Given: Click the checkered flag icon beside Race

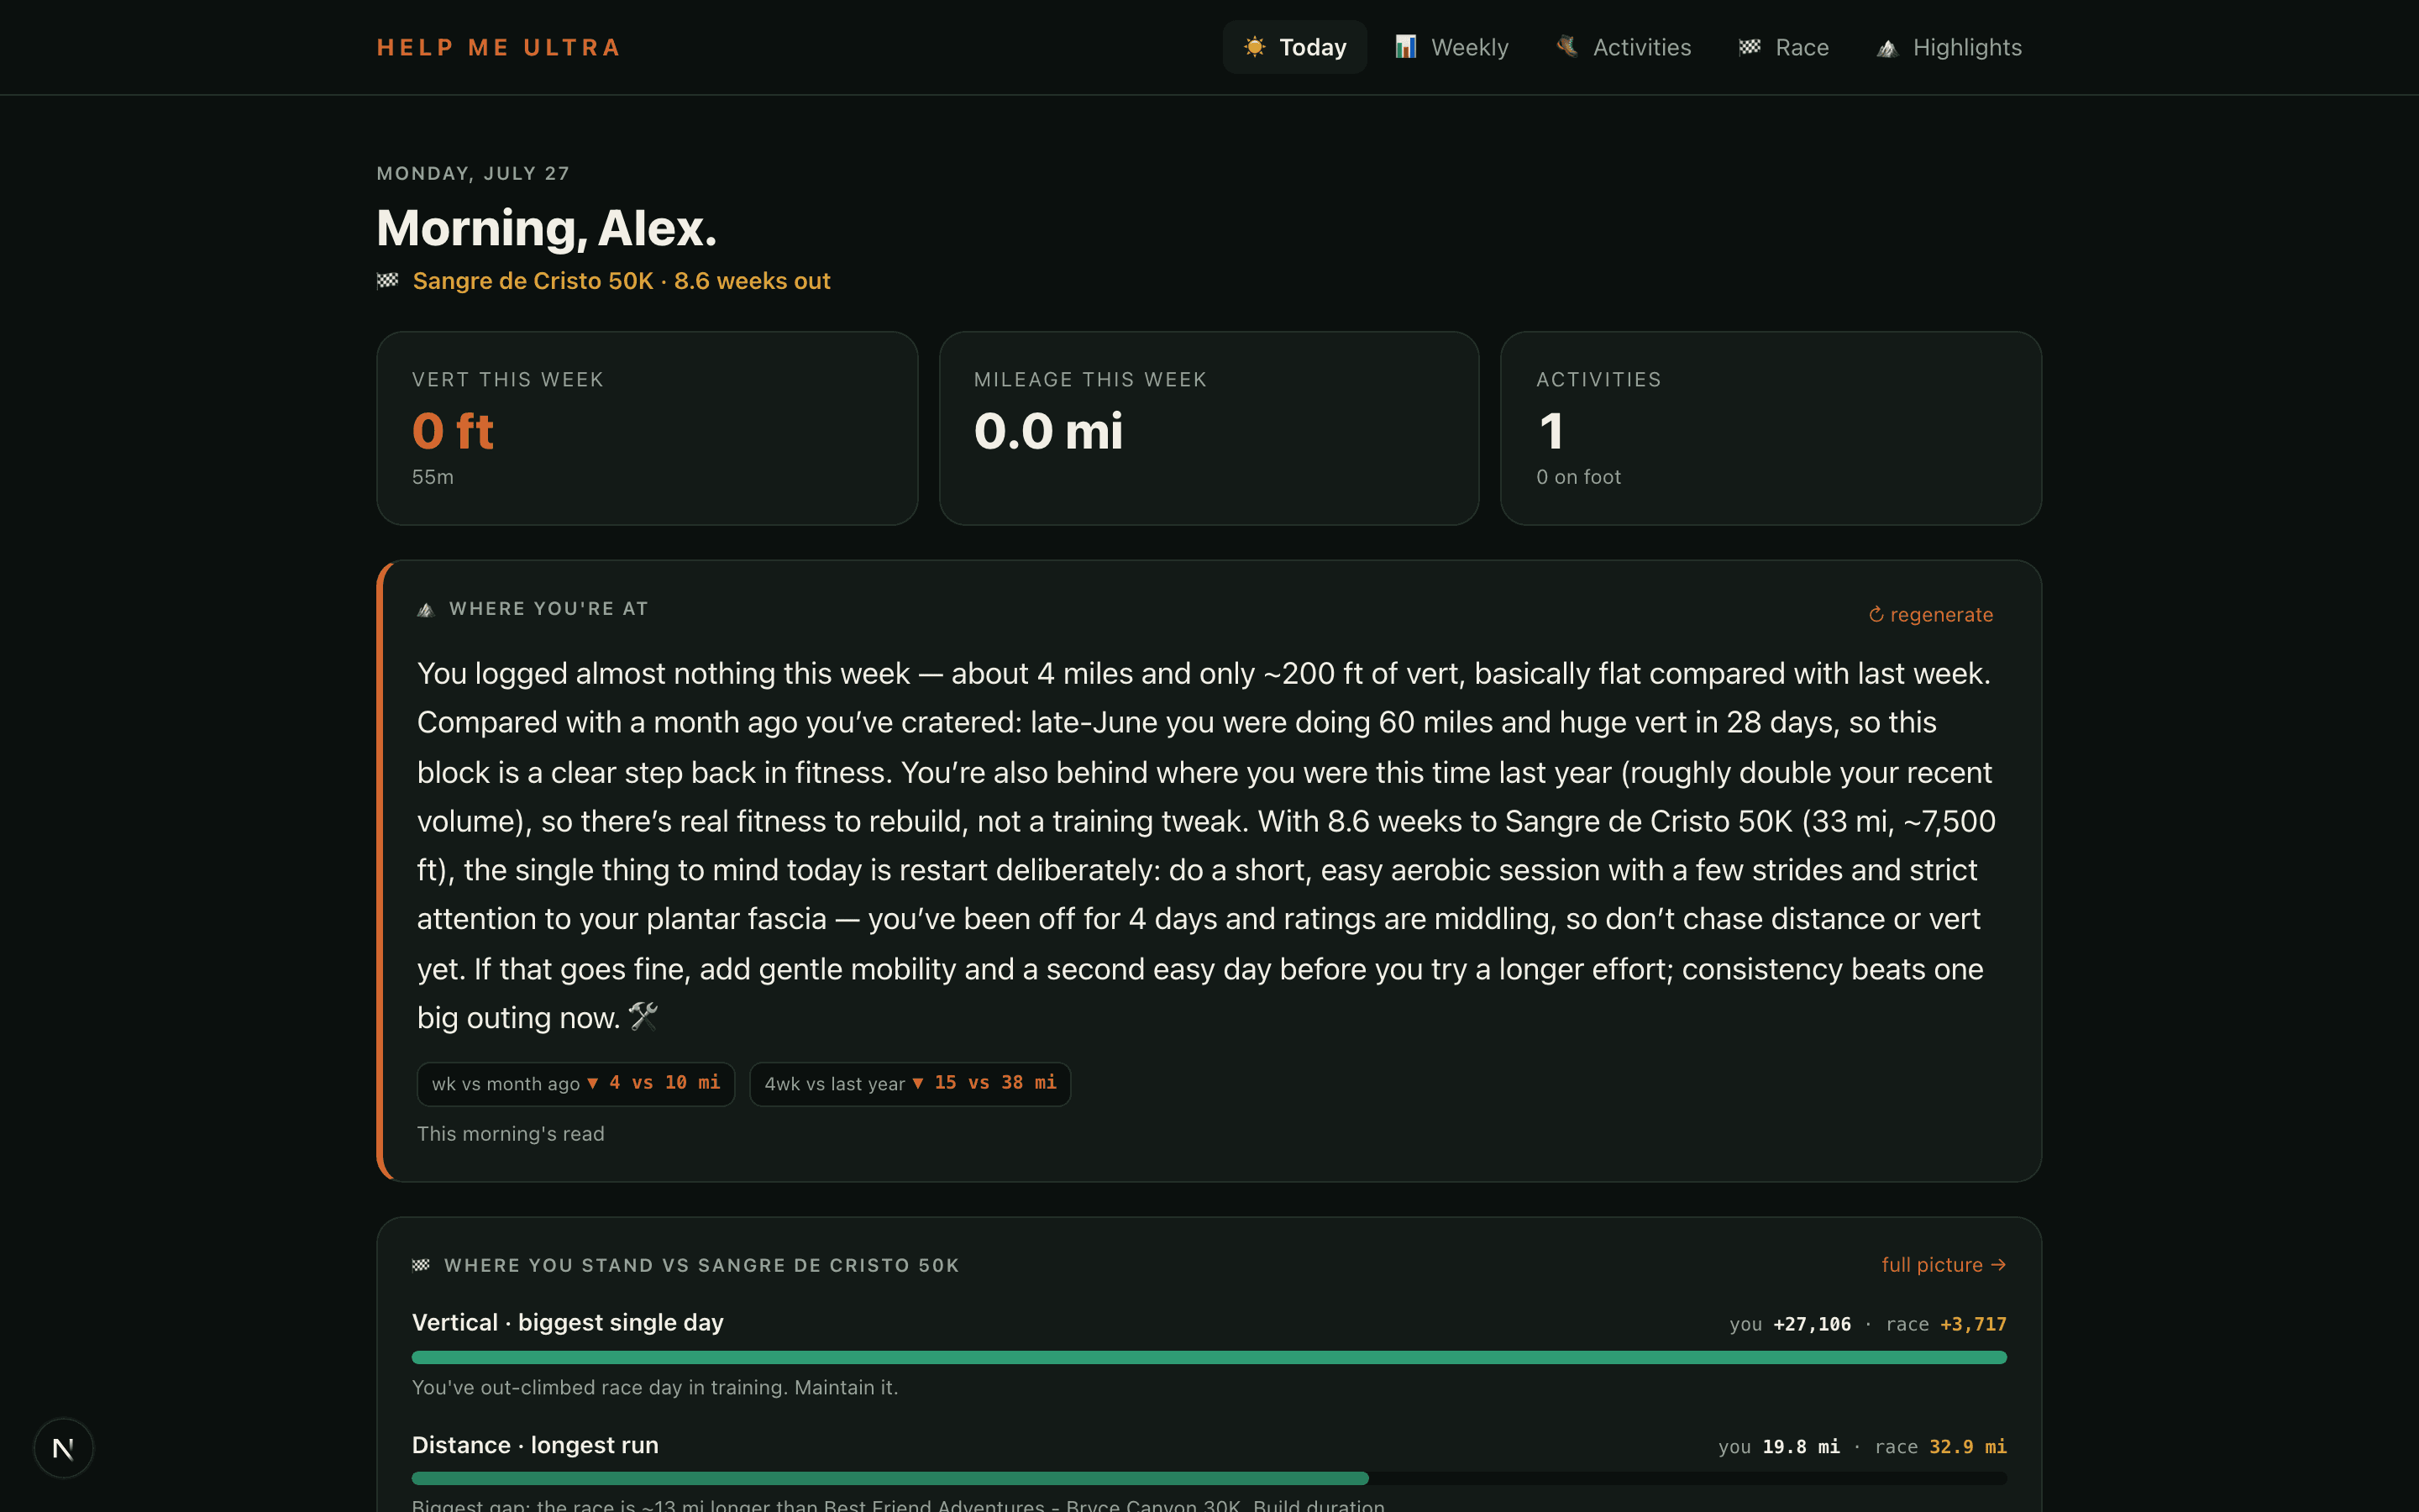Looking at the screenshot, I should tap(1750, 47).
